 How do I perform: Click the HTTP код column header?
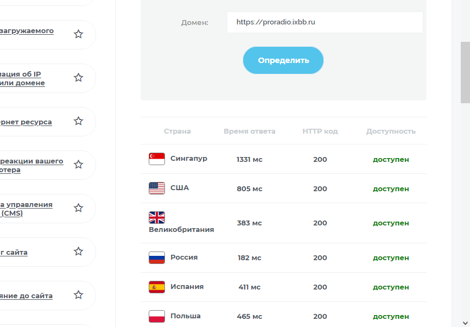pos(320,131)
